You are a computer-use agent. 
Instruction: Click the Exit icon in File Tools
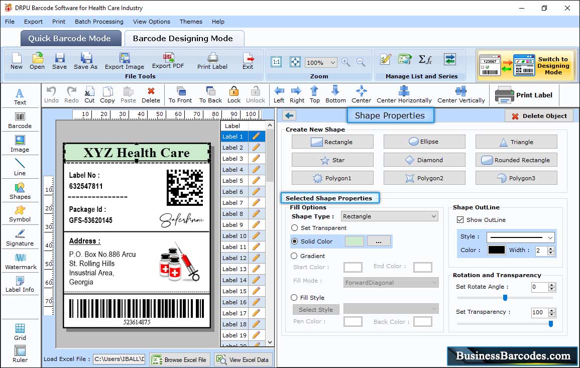pyautogui.click(x=248, y=61)
